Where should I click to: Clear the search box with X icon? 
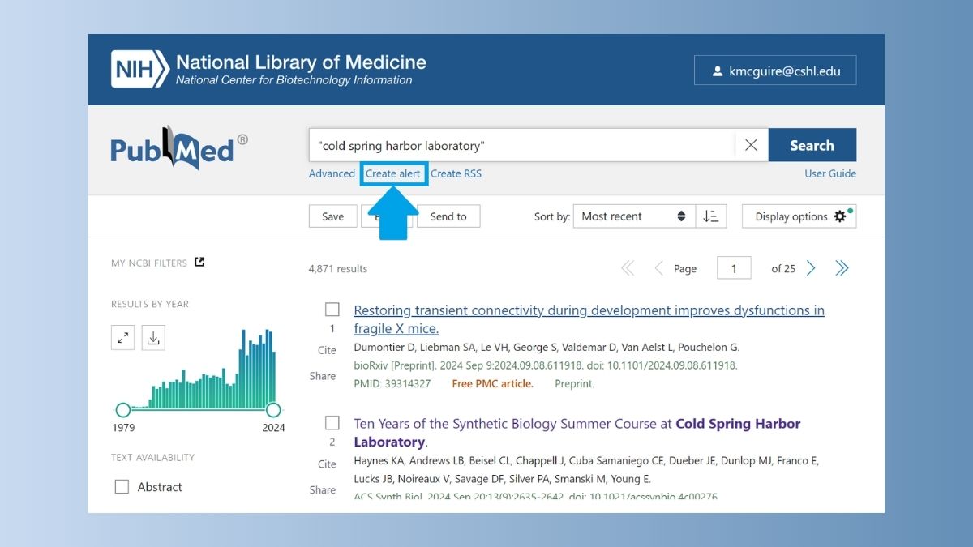click(751, 145)
